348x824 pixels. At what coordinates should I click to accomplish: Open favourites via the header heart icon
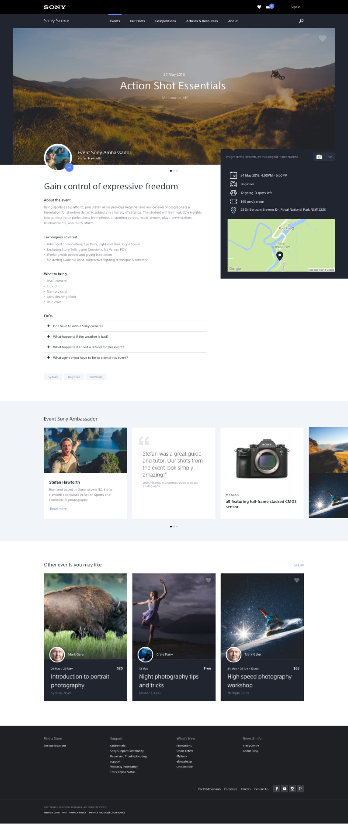pos(259,7)
